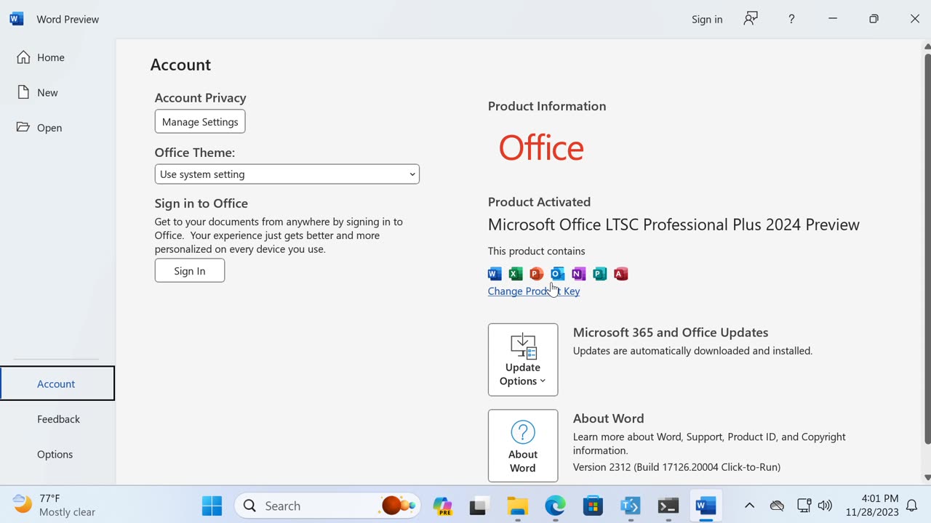
Task: Click About Word button
Action: pos(523,445)
